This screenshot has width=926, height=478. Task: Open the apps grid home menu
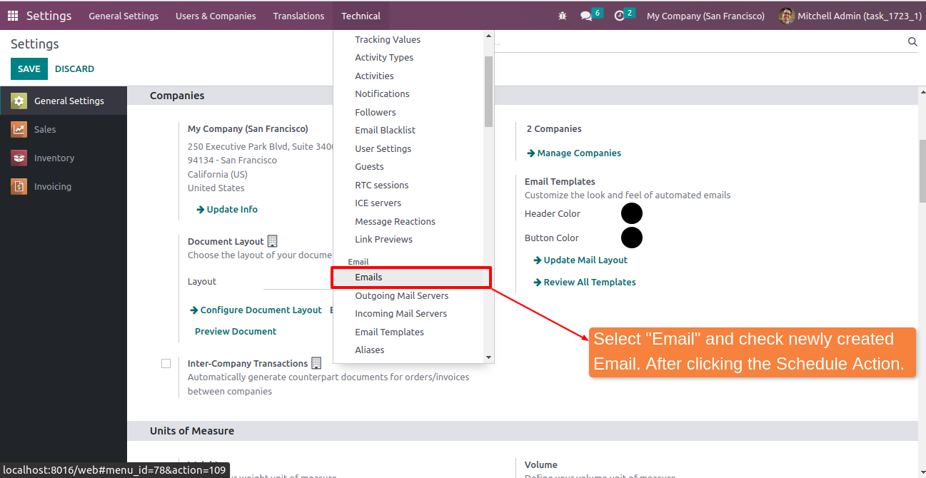[x=13, y=16]
